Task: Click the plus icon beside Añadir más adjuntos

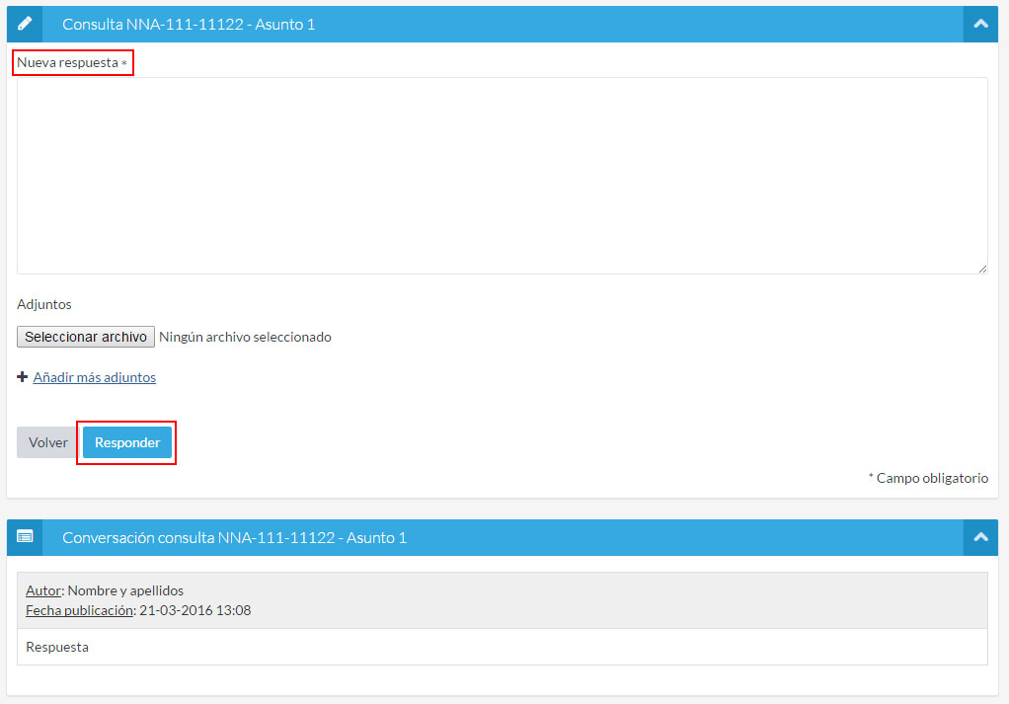Action: (x=22, y=377)
